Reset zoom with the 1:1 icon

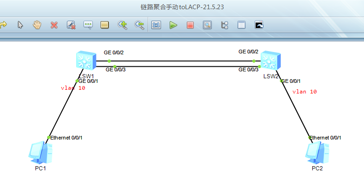pos(156,25)
